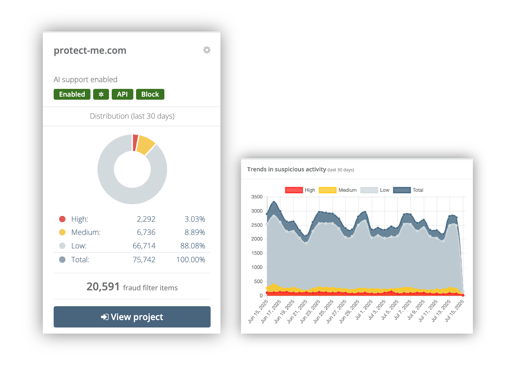Image resolution: width=508 pixels, height=365 pixels.
Task: Open the project with View project
Action: point(132,317)
